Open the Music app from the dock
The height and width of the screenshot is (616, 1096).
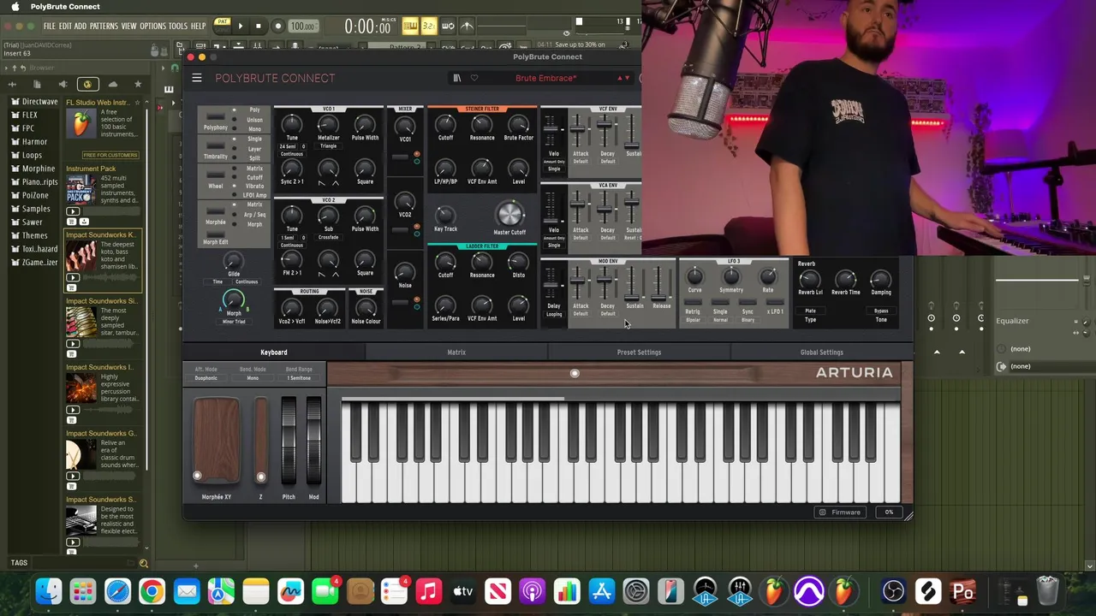[x=428, y=591]
